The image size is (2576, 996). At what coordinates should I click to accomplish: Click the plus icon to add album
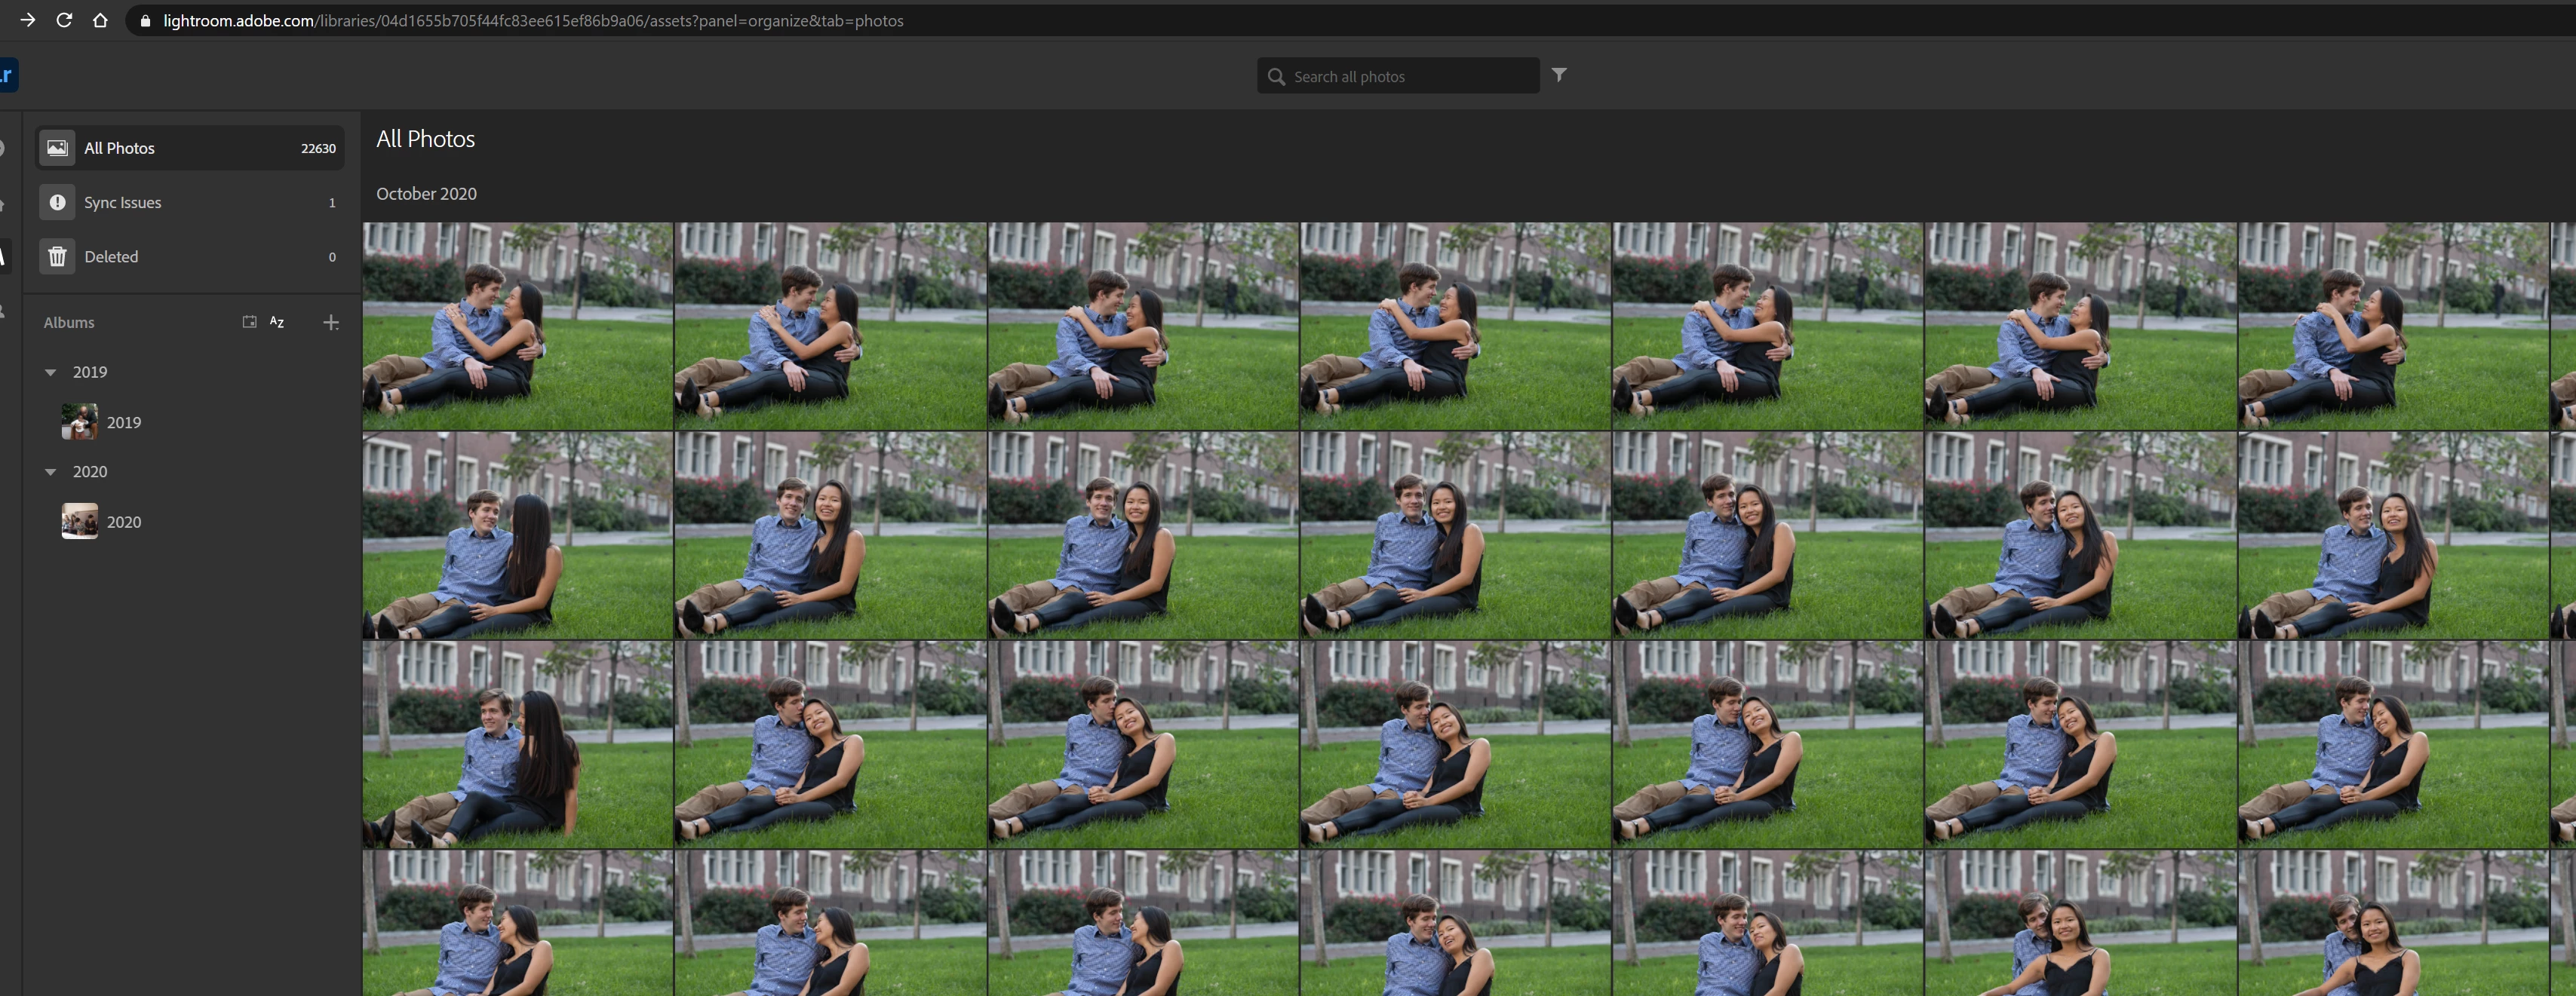pos(331,322)
